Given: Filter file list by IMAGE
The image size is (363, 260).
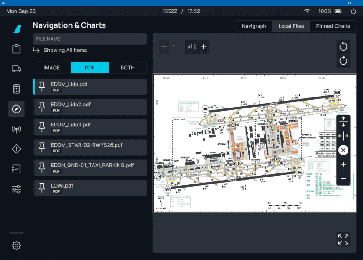Looking at the screenshot, I should click(x=52, y=68).
